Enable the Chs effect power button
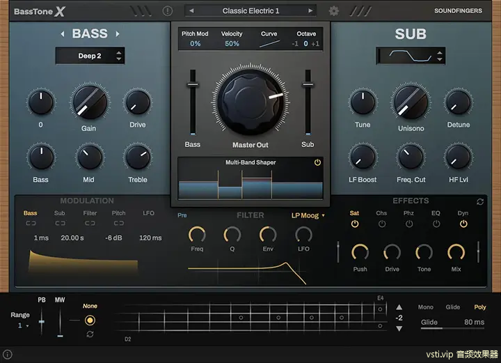This screenshot has height=363, width=501. (x=382, y=224)
